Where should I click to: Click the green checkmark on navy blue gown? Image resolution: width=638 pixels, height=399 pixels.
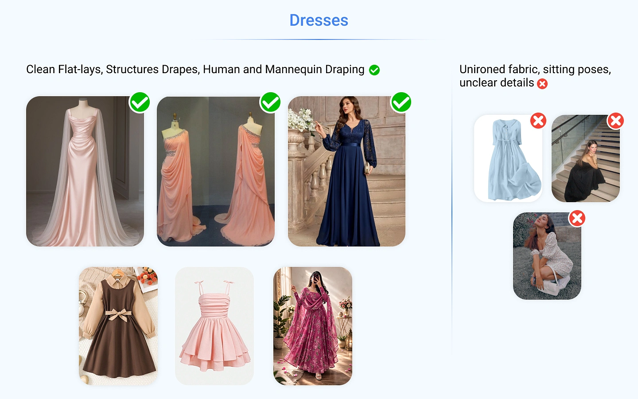click(x=401, y=102)
